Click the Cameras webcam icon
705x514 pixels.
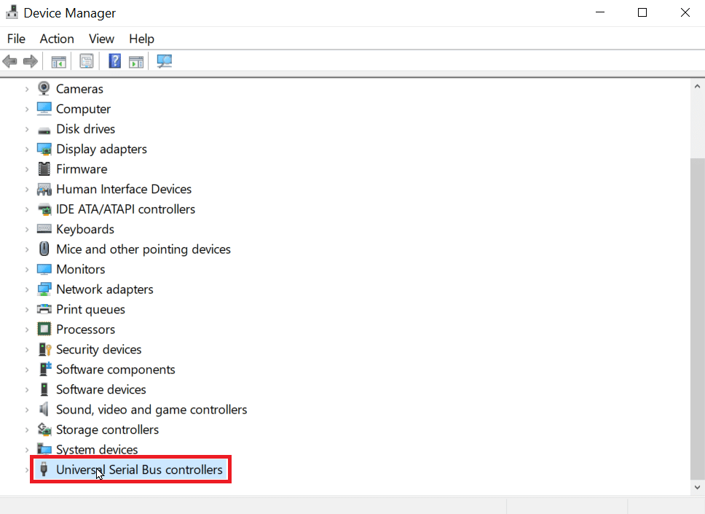click(x=44, y=89)
